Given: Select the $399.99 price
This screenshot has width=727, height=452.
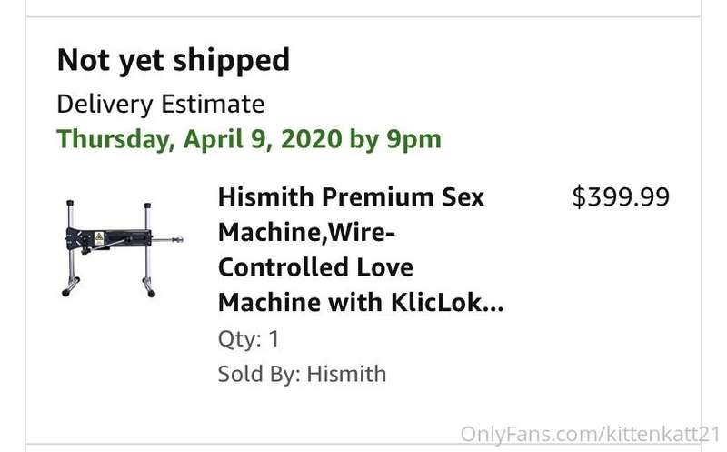Looking at the screenshot, I should coord(621,196).
